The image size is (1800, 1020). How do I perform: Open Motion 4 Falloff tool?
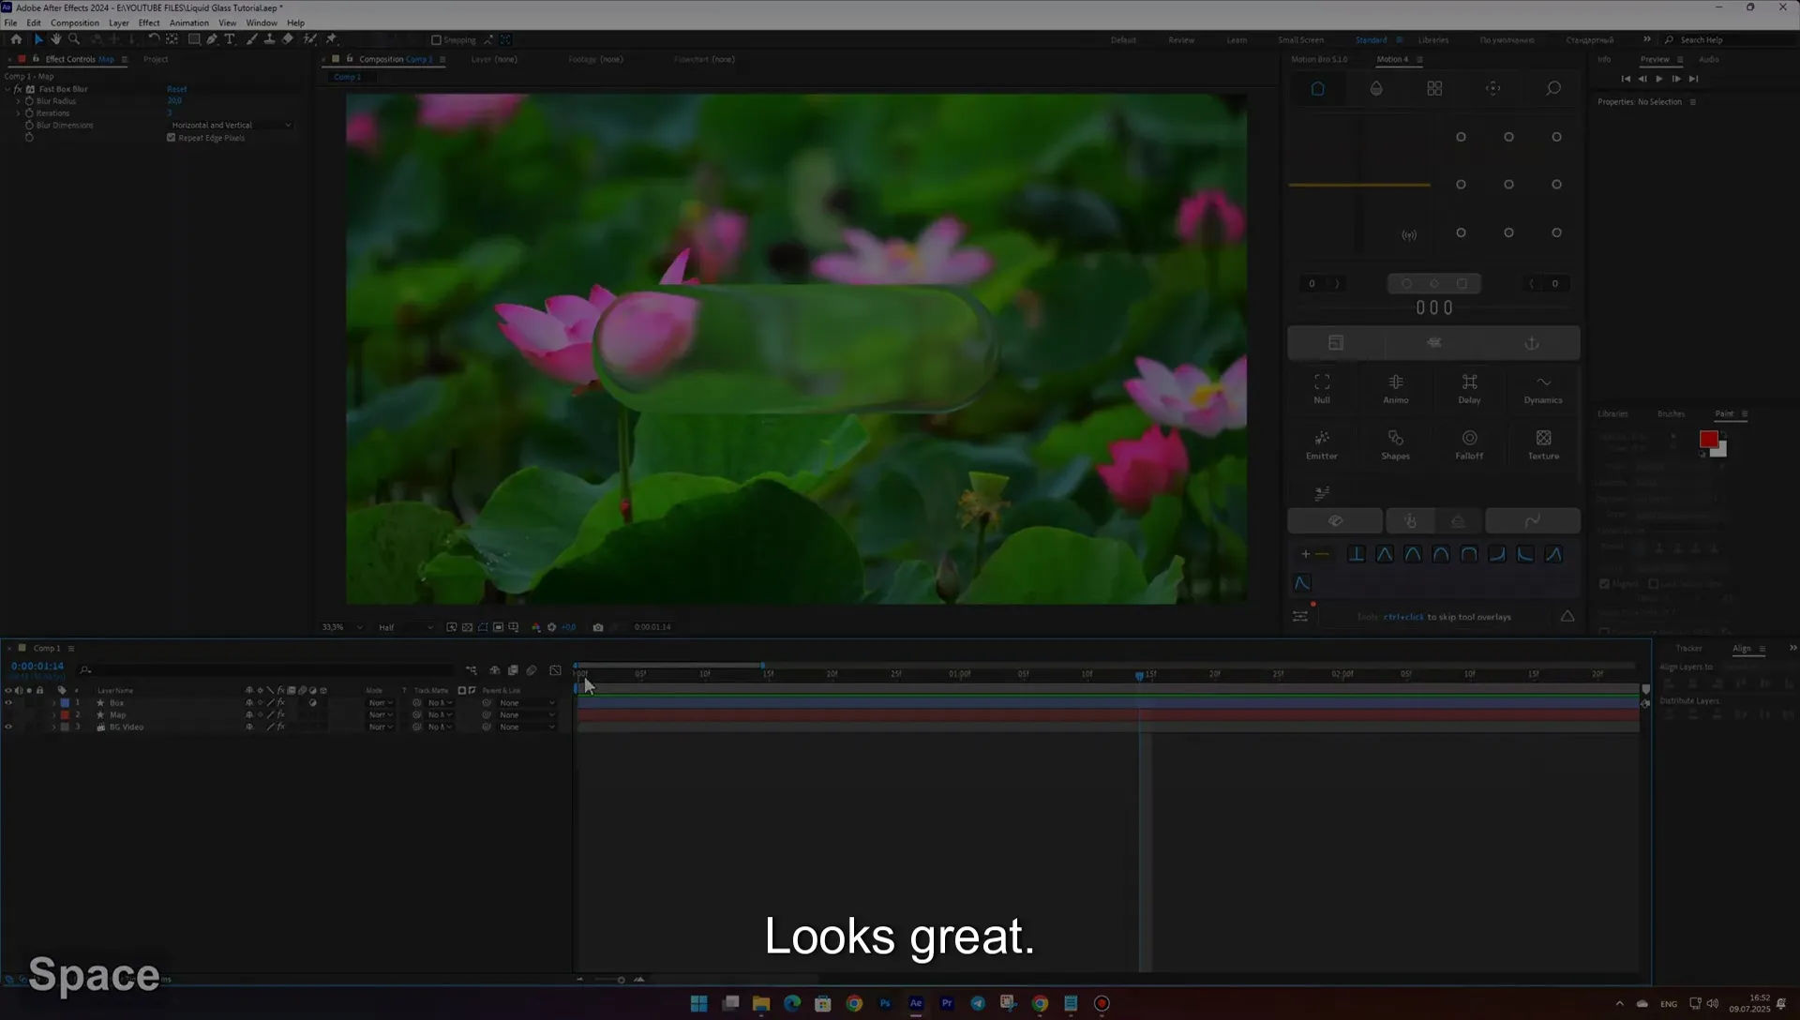1469,444
